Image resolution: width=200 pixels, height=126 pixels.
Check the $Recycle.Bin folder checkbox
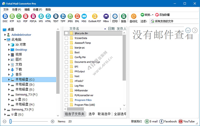coord(66,33)
